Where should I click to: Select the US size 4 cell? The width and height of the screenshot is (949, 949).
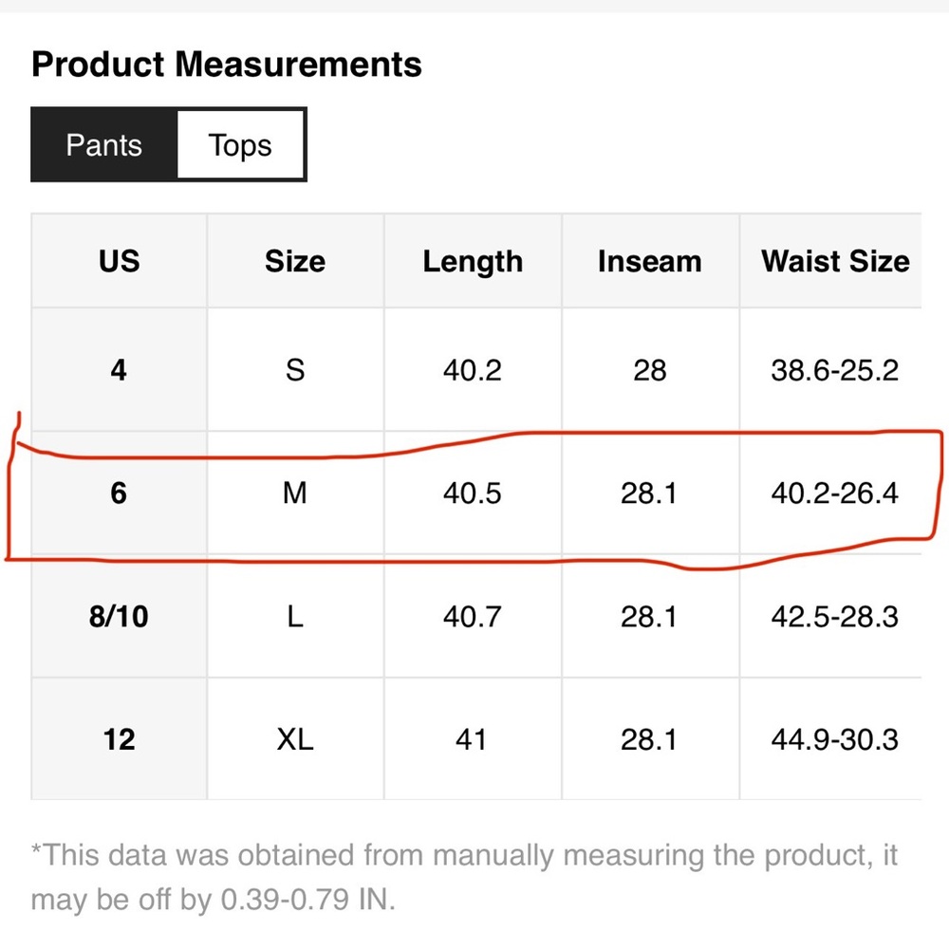[120, 369]
